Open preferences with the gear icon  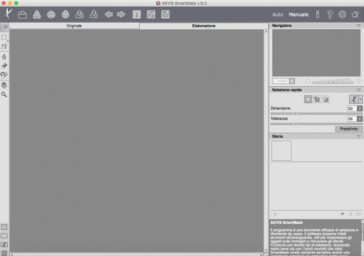[342, 14]
